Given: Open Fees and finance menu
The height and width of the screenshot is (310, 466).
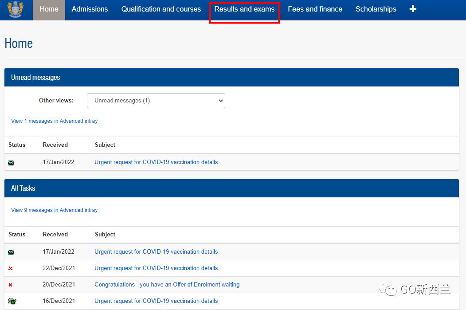Looking at the screenshot, I should 315,9.
